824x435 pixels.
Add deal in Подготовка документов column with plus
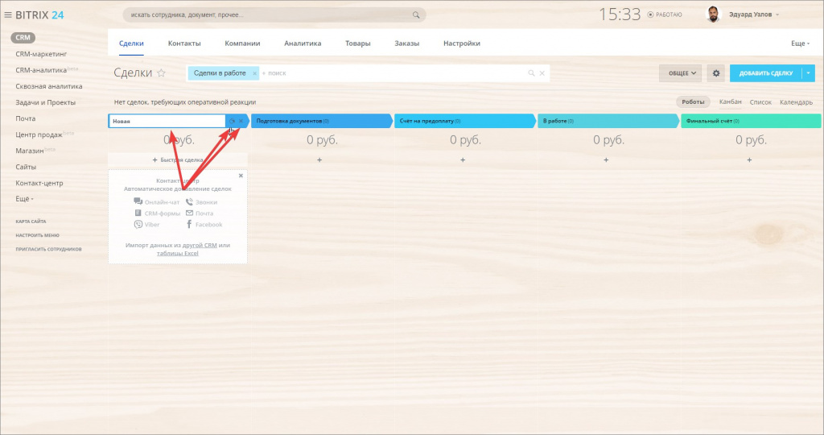(319, 160)
